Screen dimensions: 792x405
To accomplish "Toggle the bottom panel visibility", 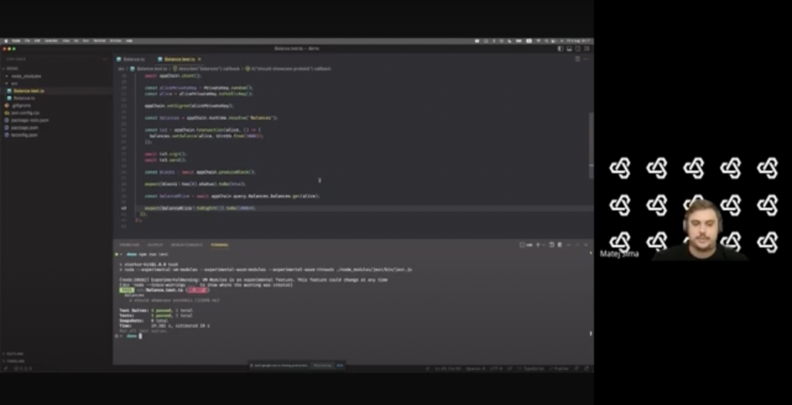I will click(x=570, y=48).
